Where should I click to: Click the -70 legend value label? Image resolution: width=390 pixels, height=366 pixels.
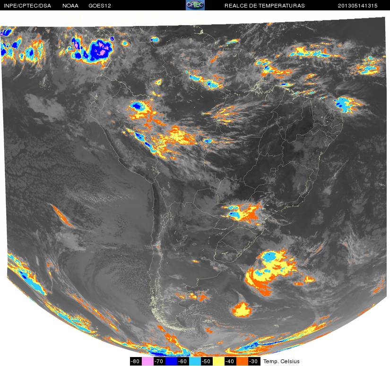(159, 361)
